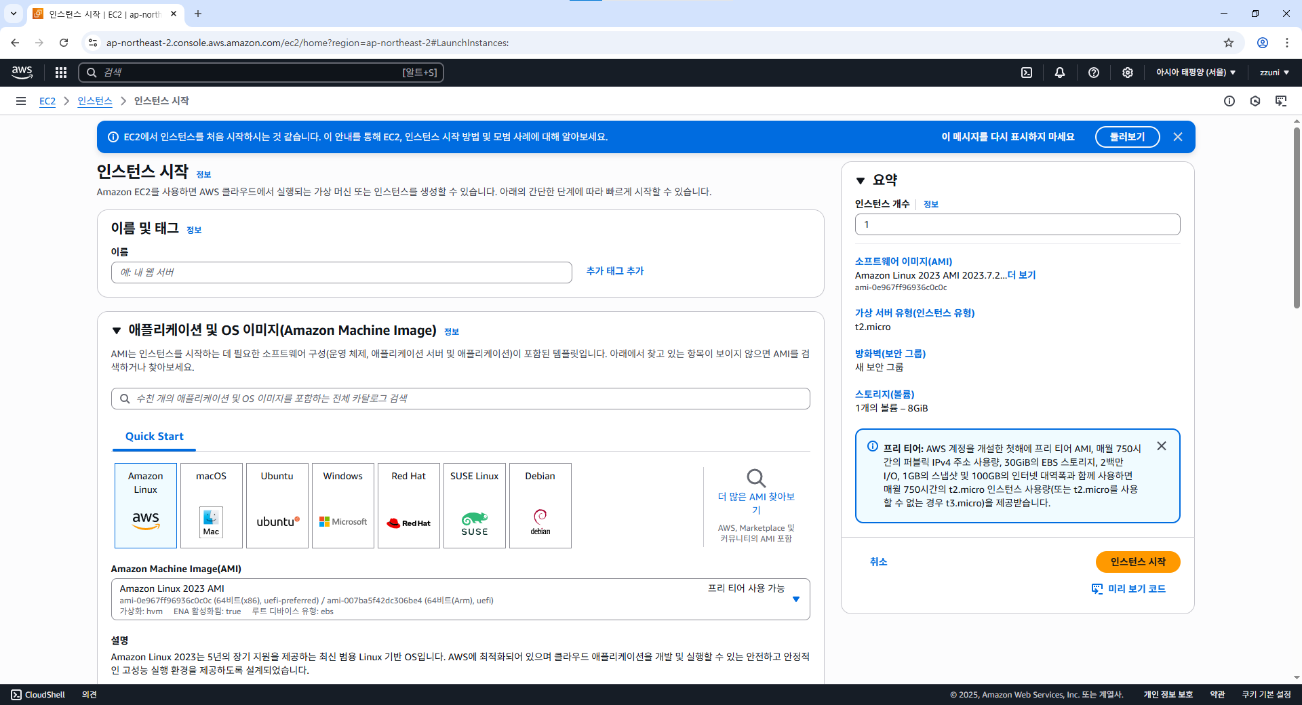Navigate to the 인스턴스 breadcrumb link
The width and height of the screenshot is (1302, 705).
pyautogui.click(x=95, y=101)
